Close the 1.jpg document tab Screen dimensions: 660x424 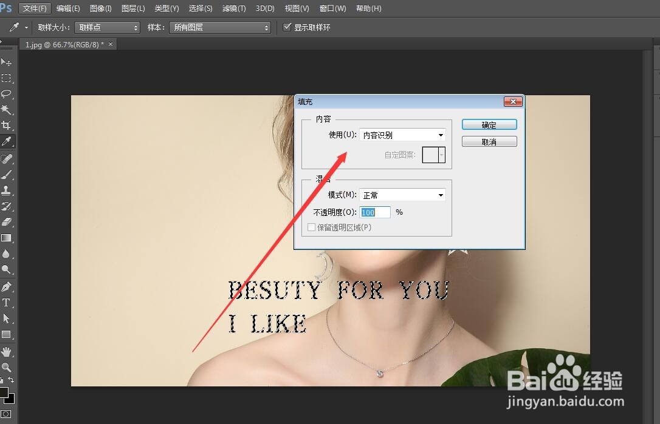tap(111, 44)
